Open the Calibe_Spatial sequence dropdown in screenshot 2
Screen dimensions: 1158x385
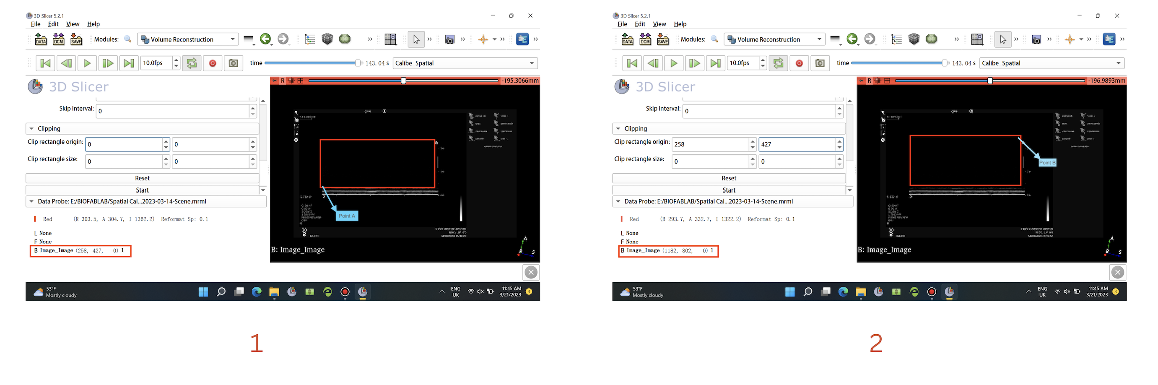click(x=1052, y=63)
